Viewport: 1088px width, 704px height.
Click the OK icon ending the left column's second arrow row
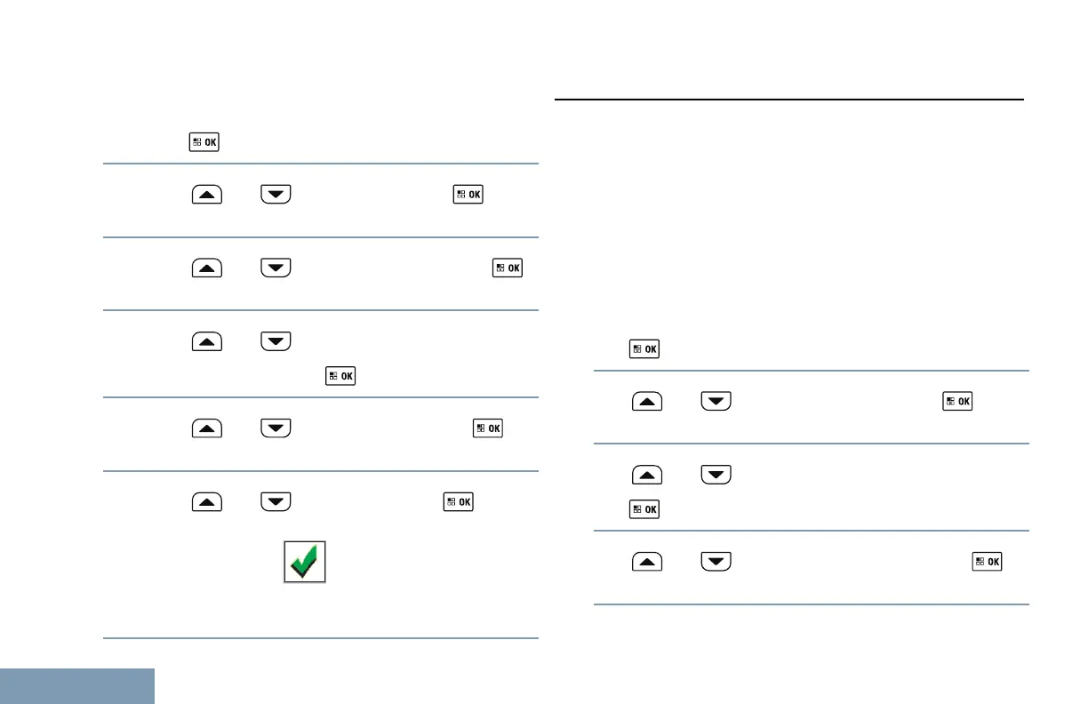(x=508, y=268)
